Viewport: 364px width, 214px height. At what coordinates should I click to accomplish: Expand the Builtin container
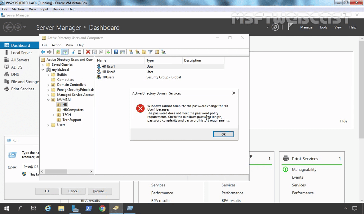[x=48, y=75]
